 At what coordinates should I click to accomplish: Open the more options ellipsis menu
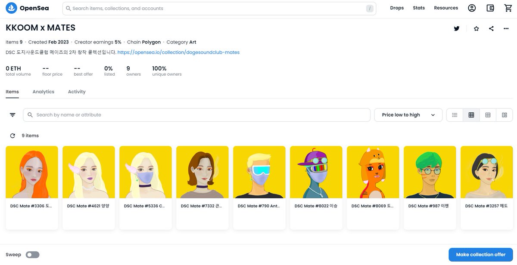(x=506, y=28)
